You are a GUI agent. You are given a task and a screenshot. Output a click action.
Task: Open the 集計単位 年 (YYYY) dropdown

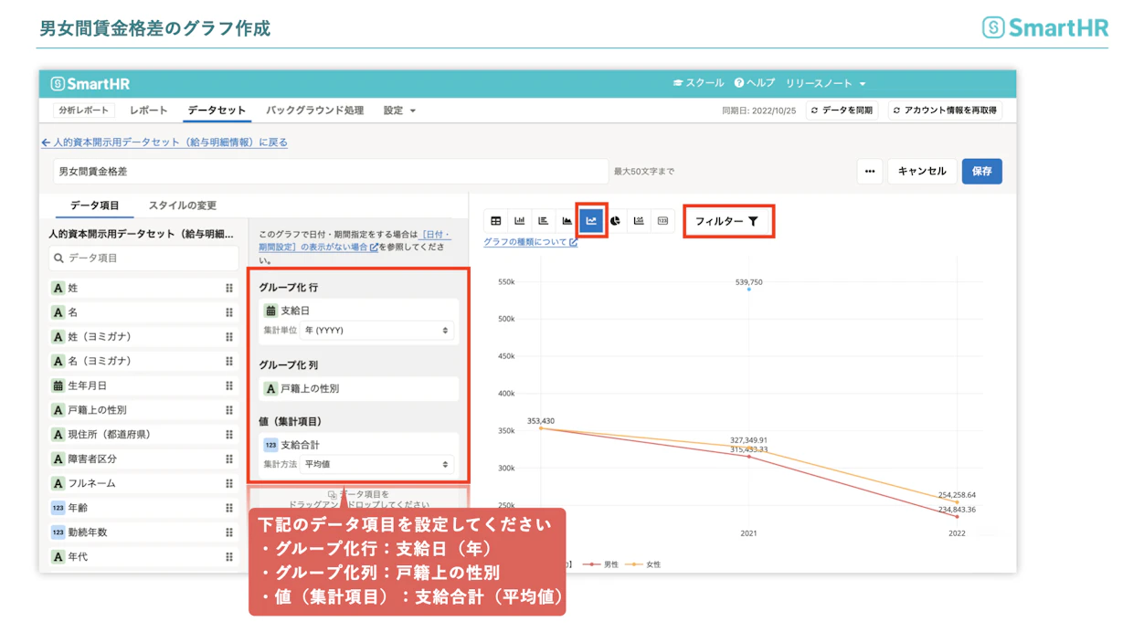click(377, 331)
